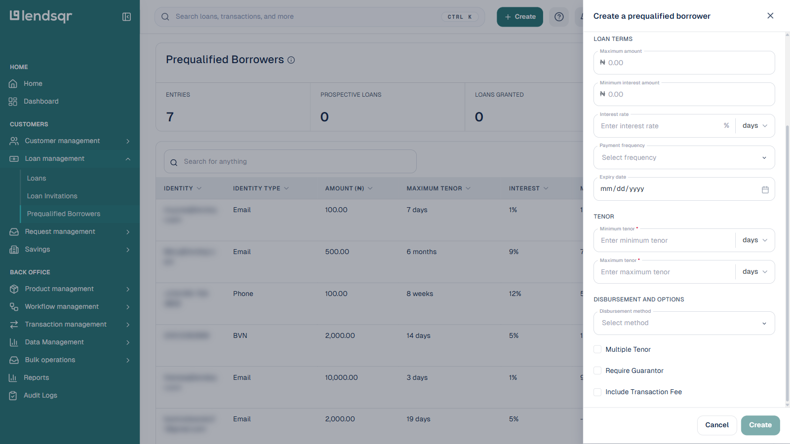Click the Reports bar chart icon
Viewport: 790px width, 444px height.
pyautogui.click(x=13, y=378)
